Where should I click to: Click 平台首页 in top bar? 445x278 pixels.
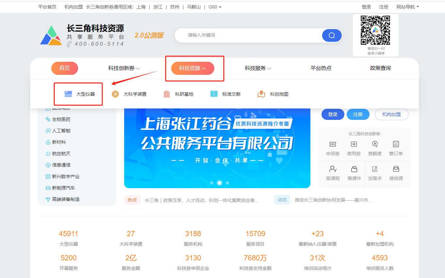47,7
